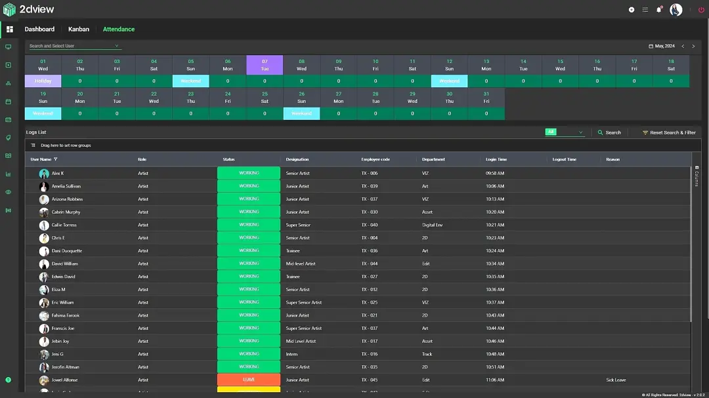The image size is (709, 398).
Task: Open the org hierarchy icon in sidebar
Action: (8, 83)
